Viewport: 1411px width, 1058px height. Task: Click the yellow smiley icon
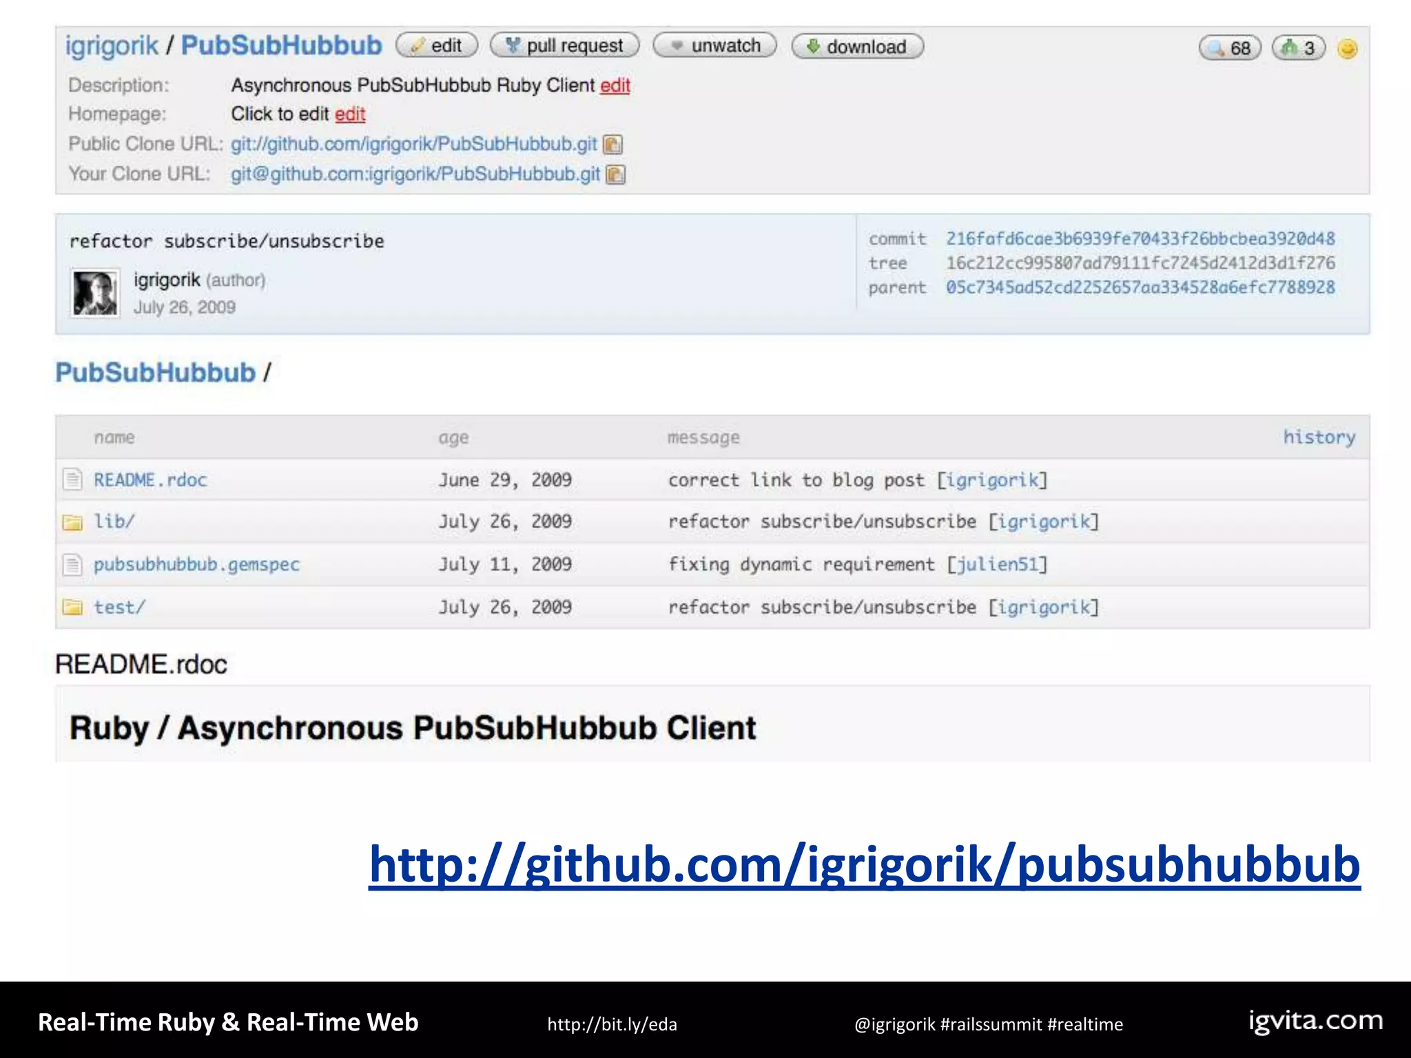(1347, 49)
